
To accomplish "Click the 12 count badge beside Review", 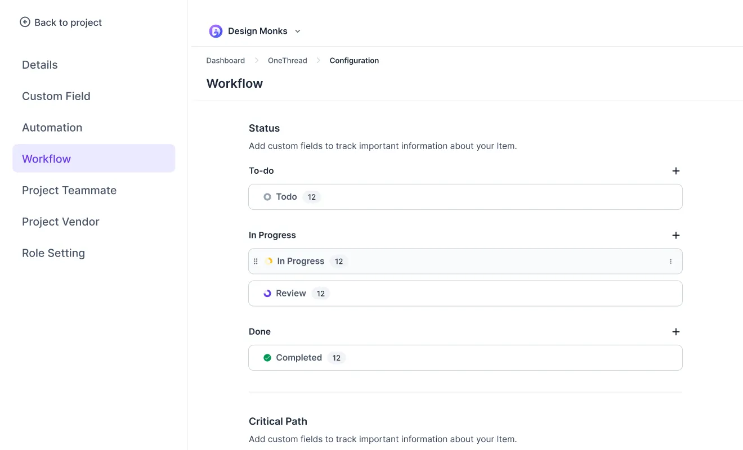I will click(321, 294).
